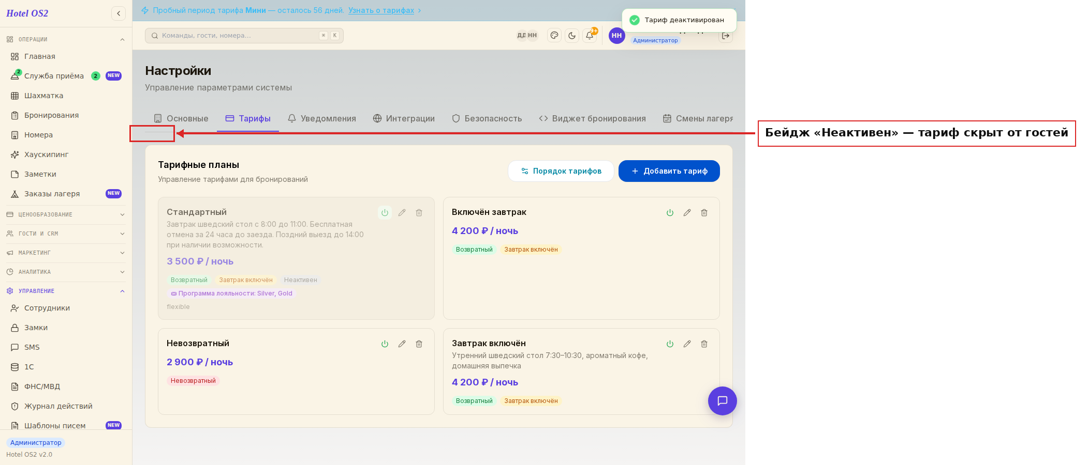Collapse the Управление sidebar section
Image resolution: width=1088 pixels, height=465 pixels.
coord(66,291)
